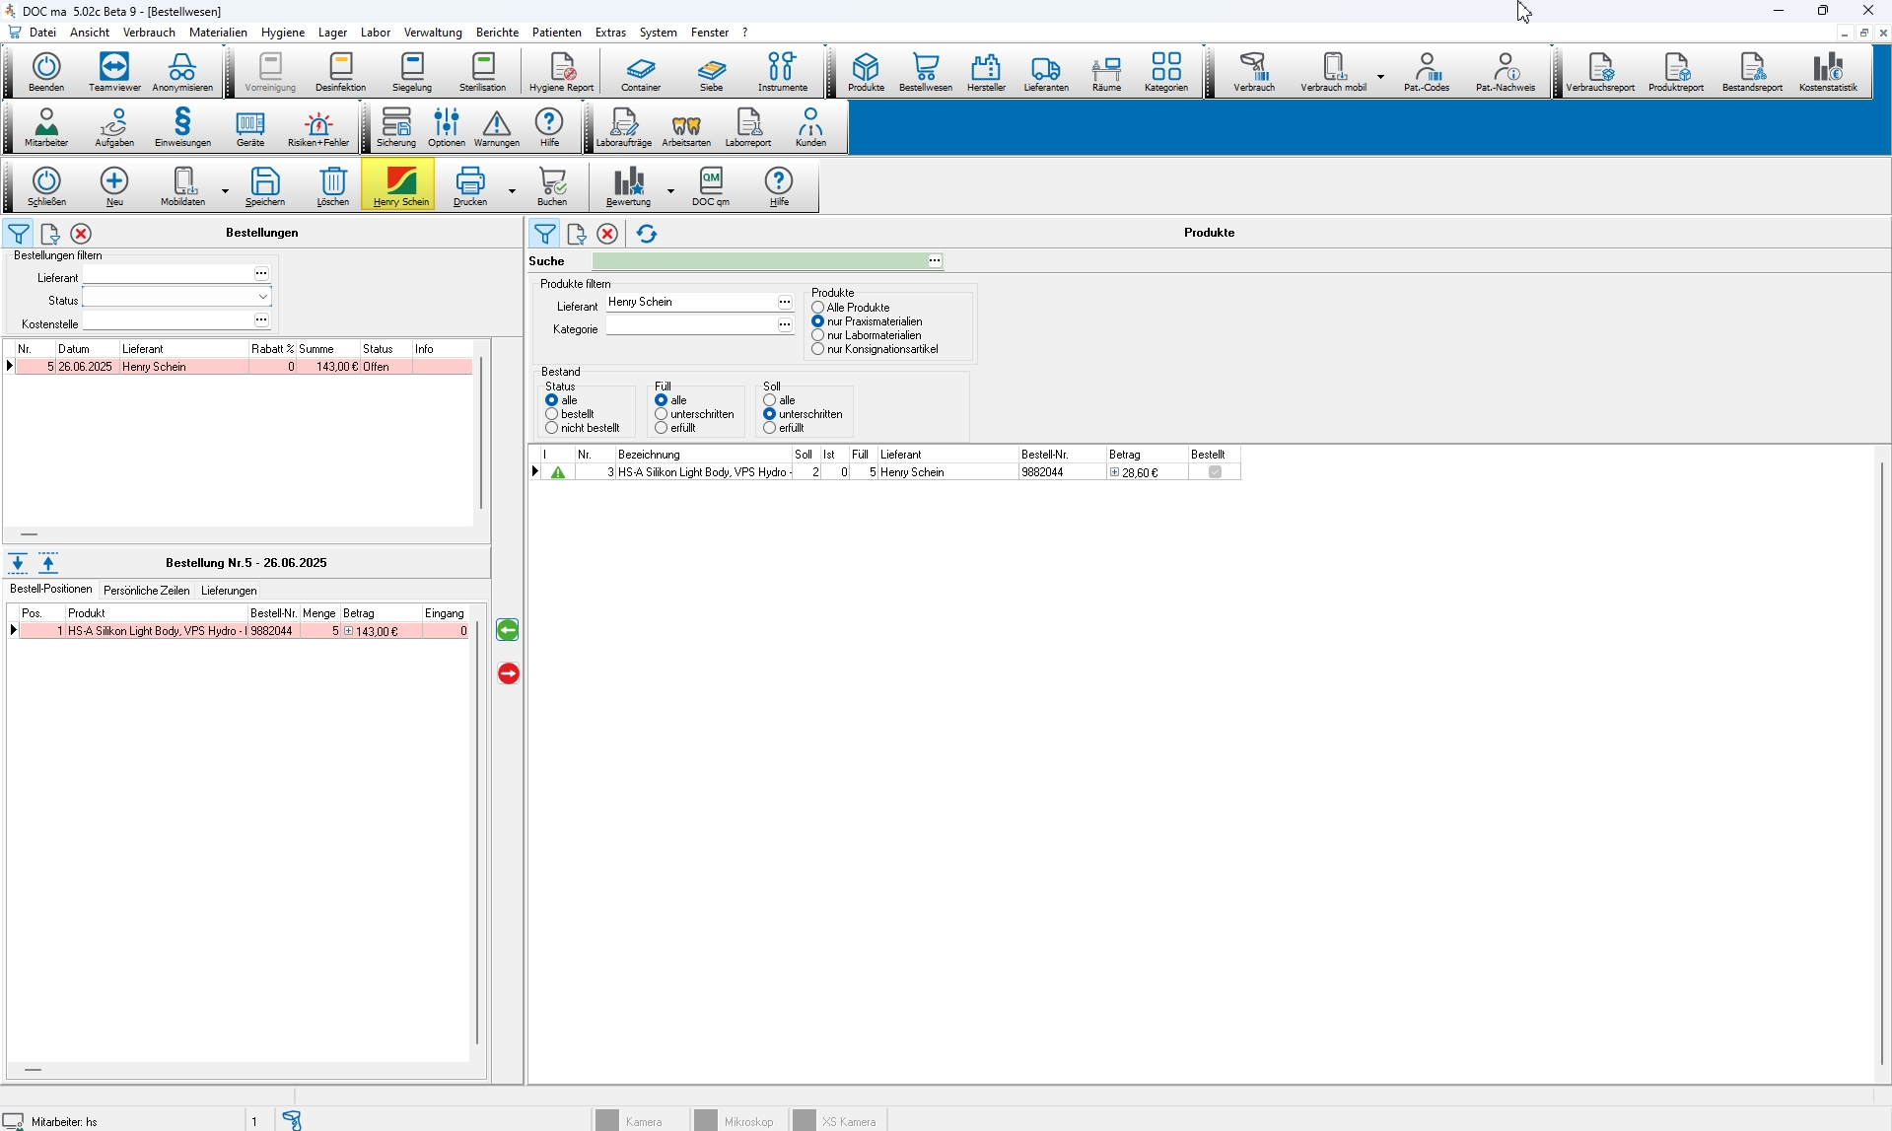Open the Instrumente section
This screenshot has width=1892, height=1131.
pyautogui.click(x=782, y=72)
